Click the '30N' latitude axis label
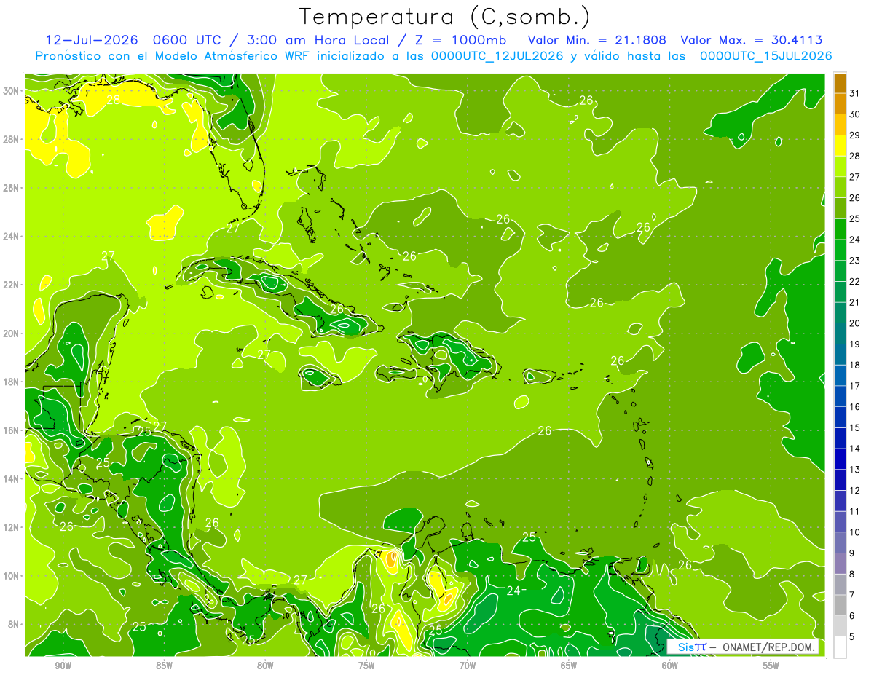874x675 pixels. [12, 91]
